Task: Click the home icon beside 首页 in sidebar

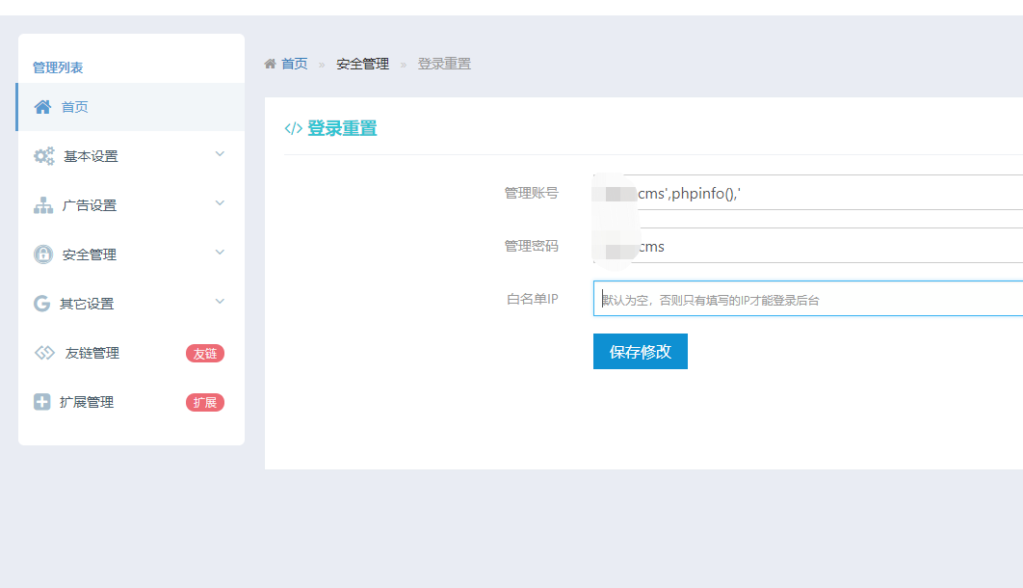Action: pos(42,107)
